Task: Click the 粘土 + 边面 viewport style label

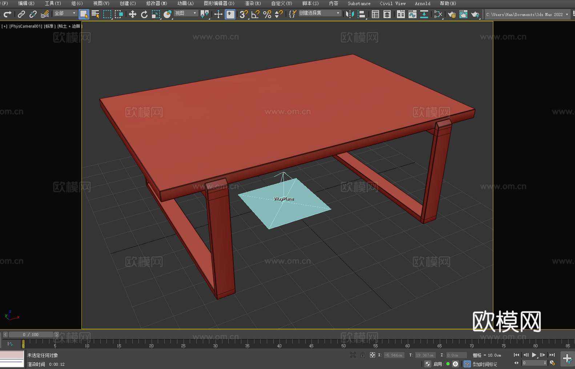Action: click(x=69, y=26)
